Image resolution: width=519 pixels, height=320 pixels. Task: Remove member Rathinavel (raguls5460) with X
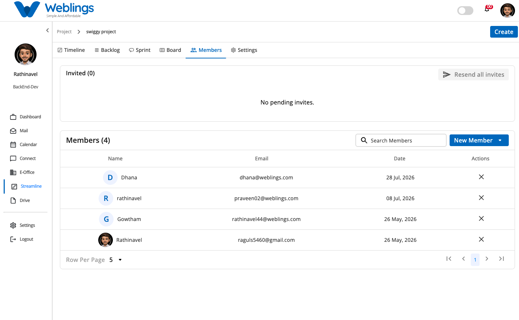(481, 239)
